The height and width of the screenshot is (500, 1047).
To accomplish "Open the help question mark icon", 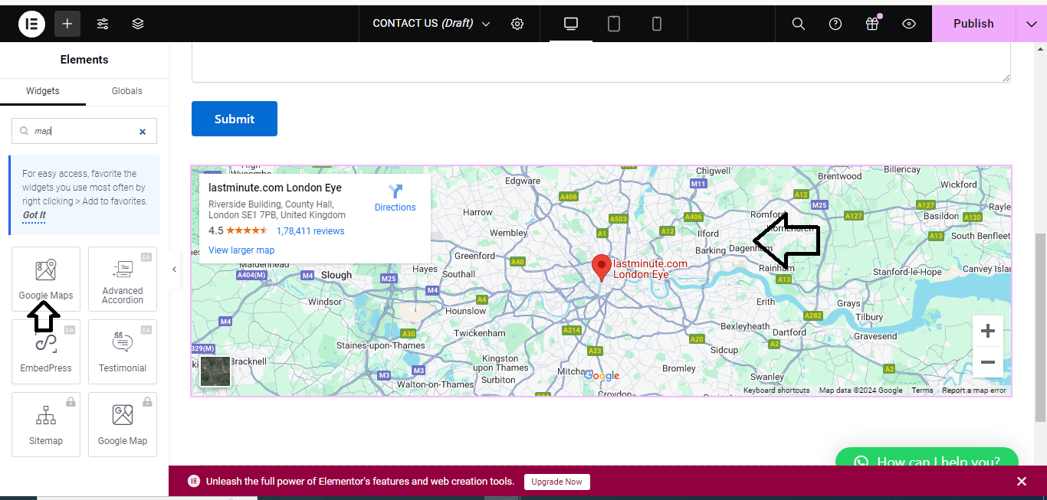I will tap(835, 24).
